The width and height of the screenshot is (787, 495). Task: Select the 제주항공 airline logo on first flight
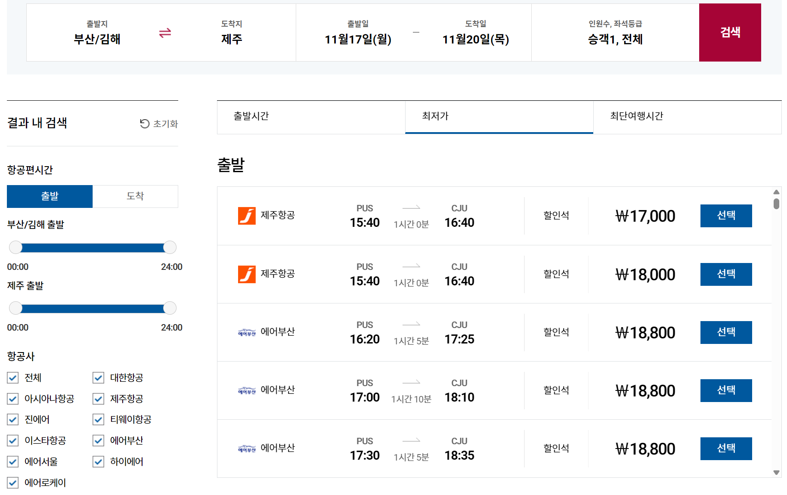(x=247, y=216)
